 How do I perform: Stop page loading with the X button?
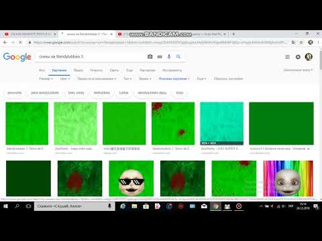20,42
